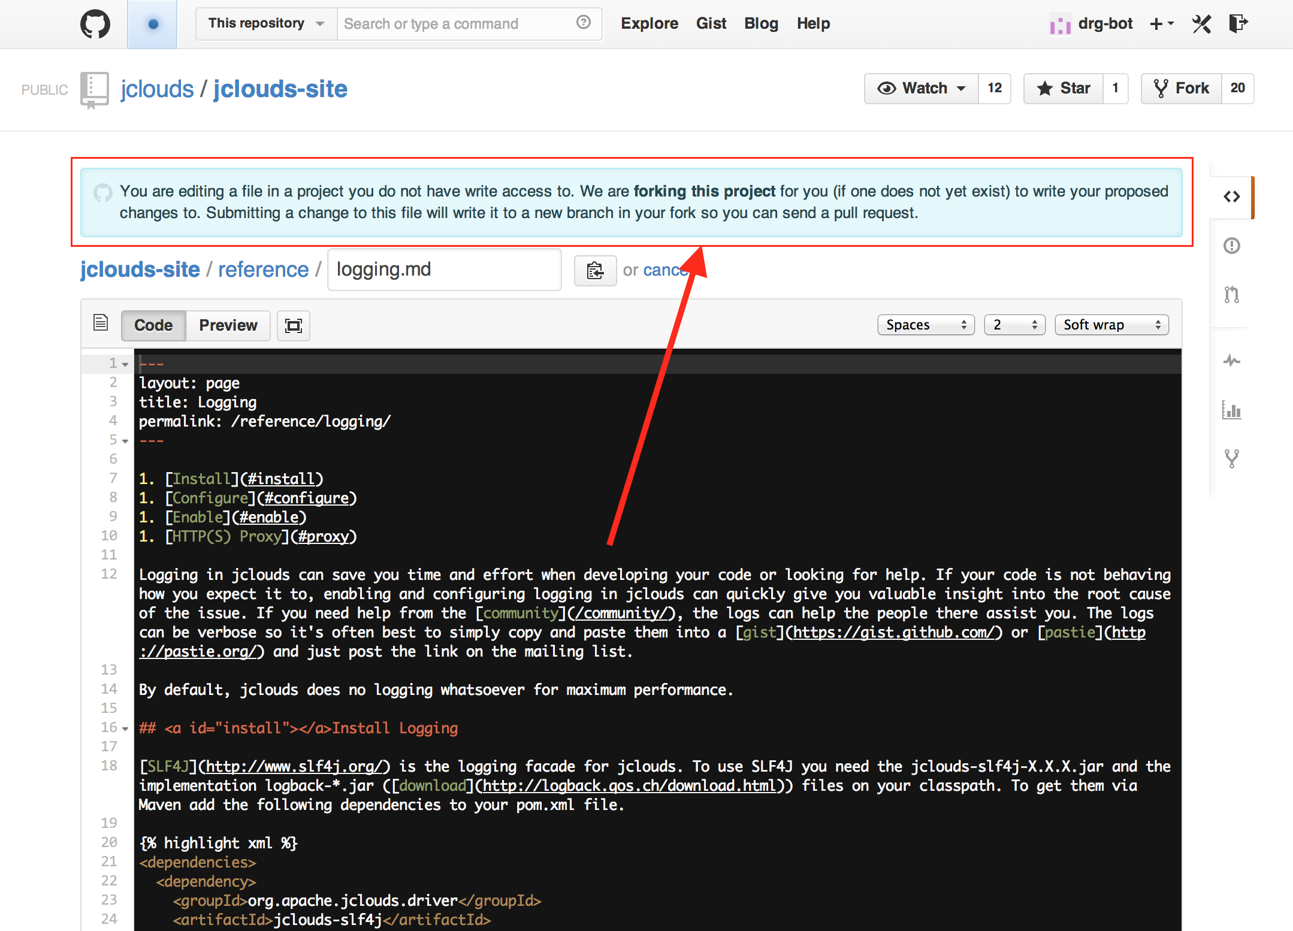
Task: Open the Network fork sidebar icon
Action: tap(1231, 459)
